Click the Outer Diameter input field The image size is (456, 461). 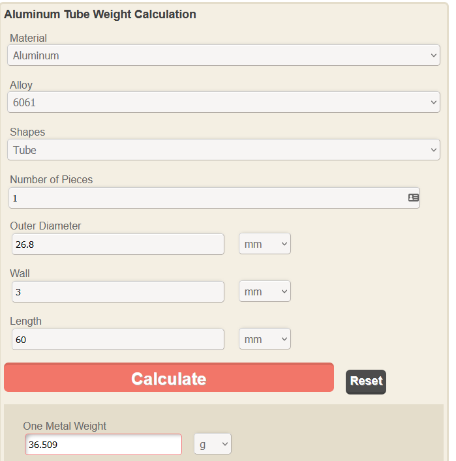[x=118, y=245]
